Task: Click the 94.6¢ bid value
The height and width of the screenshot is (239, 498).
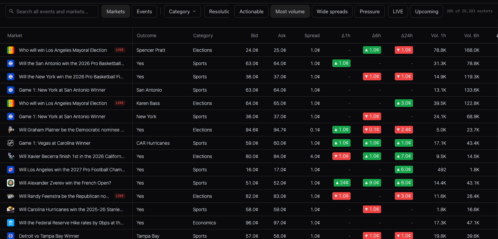Action: pyautogui.click(x=252, y=130)
